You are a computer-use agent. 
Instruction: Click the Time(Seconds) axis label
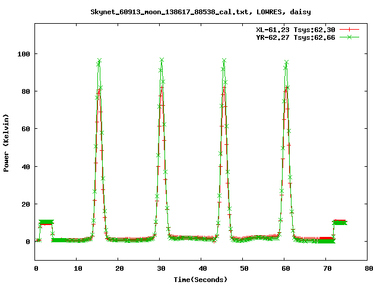click(201, 280)
